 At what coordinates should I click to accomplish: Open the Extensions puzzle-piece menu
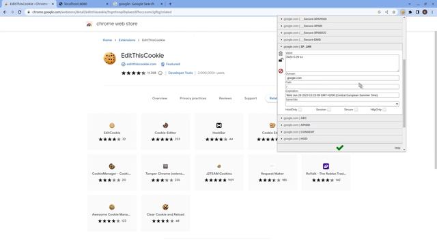click(x=410, y=12)
